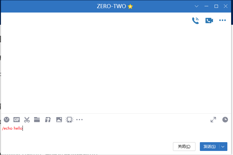Open the GIF sticker picker
Image resolution: width=233 pixels, height=155 pixels.
click(17, 120)
